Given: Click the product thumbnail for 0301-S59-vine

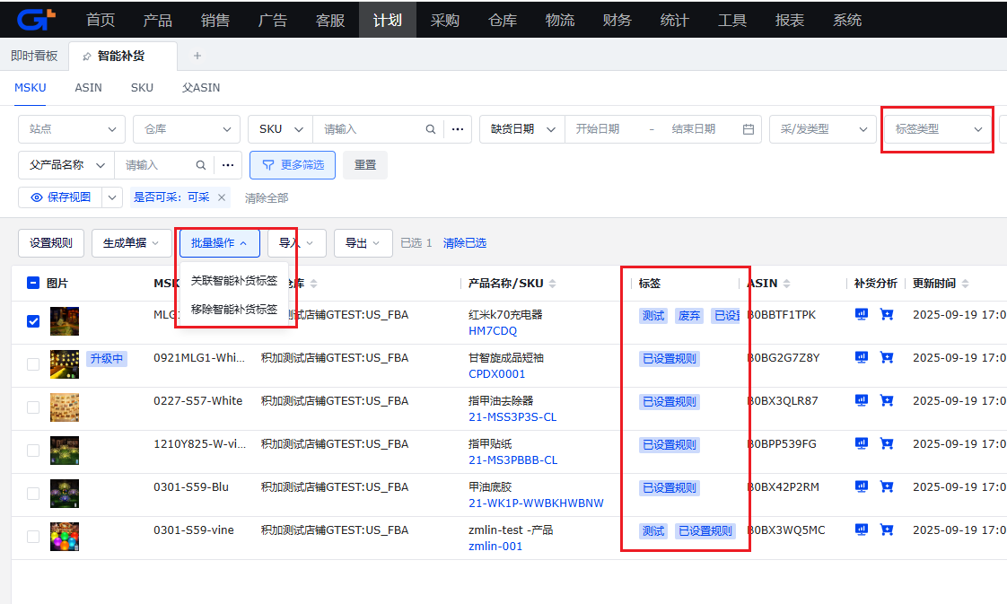Looking at the screenshot, I should [x=65, y=537].
